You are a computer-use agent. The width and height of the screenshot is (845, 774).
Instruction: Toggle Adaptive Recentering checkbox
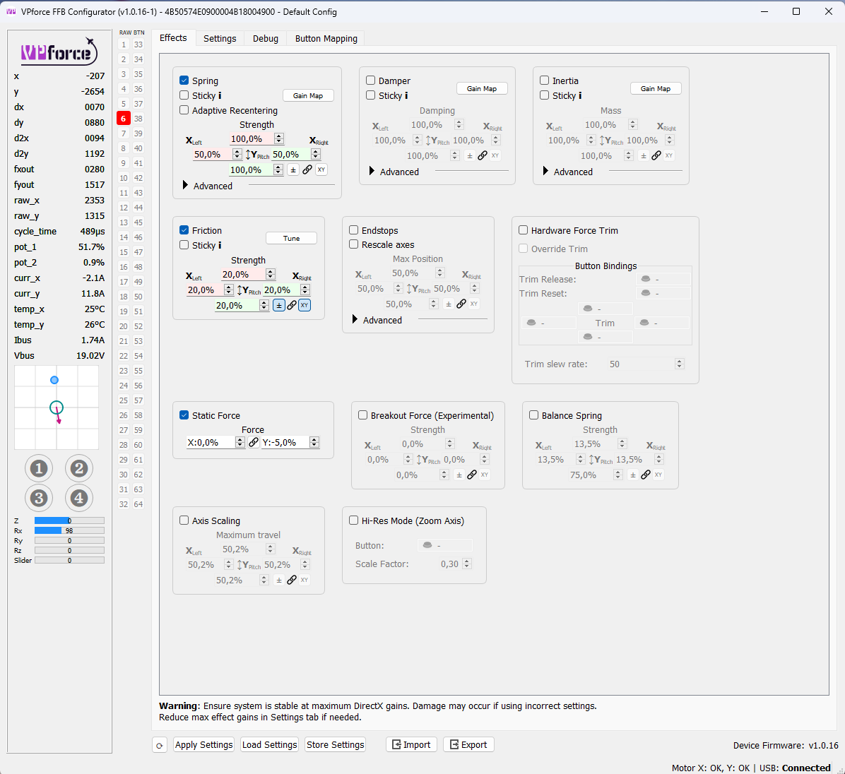(x=184, y=110)
